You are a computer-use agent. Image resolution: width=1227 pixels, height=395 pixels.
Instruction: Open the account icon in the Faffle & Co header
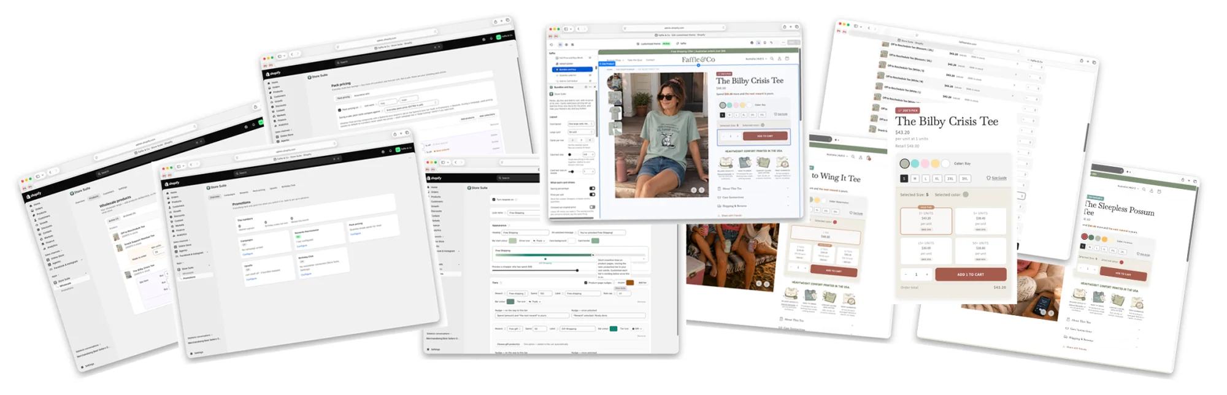click(x=779, y=59)
